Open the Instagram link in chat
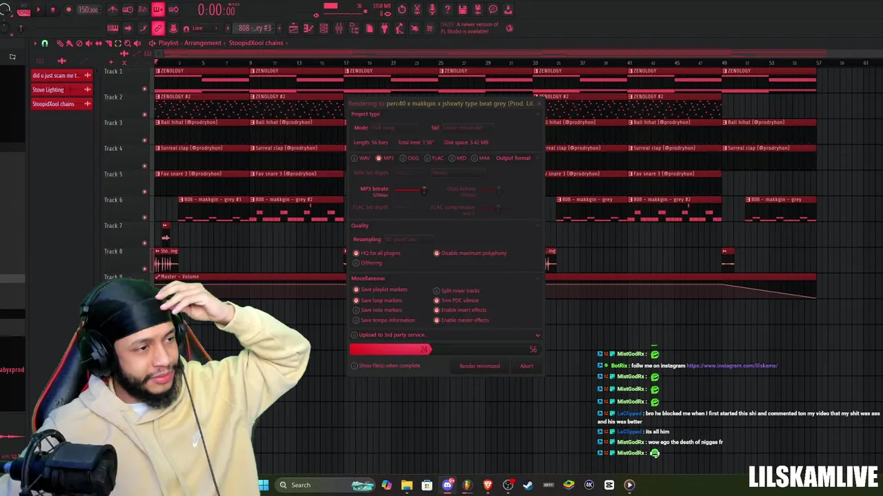883x496 pixels. coord(732,366)
